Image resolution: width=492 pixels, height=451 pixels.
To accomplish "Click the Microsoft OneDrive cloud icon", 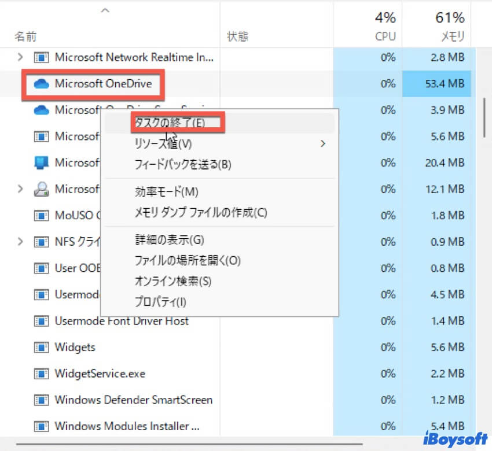I will [42, 84].
